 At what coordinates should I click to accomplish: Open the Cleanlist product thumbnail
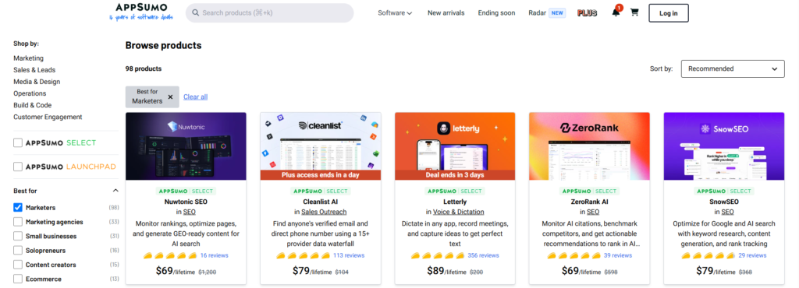coord(321,146)
